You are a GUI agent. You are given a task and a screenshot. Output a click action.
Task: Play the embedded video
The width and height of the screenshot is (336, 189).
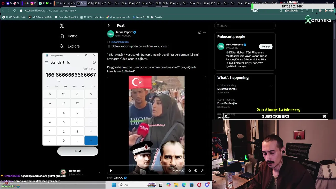tap(111, 171)
